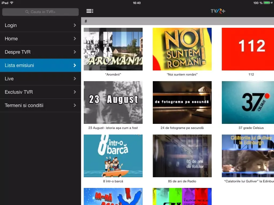Open the Gulliver la Edinburgh thumbnail
Screen dimensions: 274x205
tap(248, 156)
